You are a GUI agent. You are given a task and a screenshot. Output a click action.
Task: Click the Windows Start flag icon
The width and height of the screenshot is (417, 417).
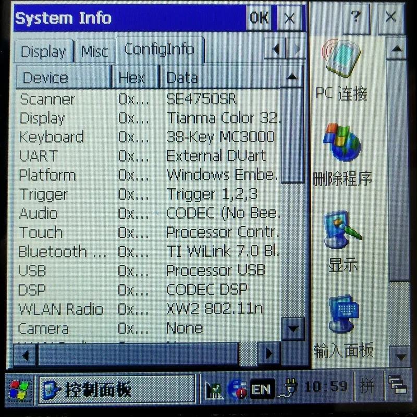coord(20,389)
